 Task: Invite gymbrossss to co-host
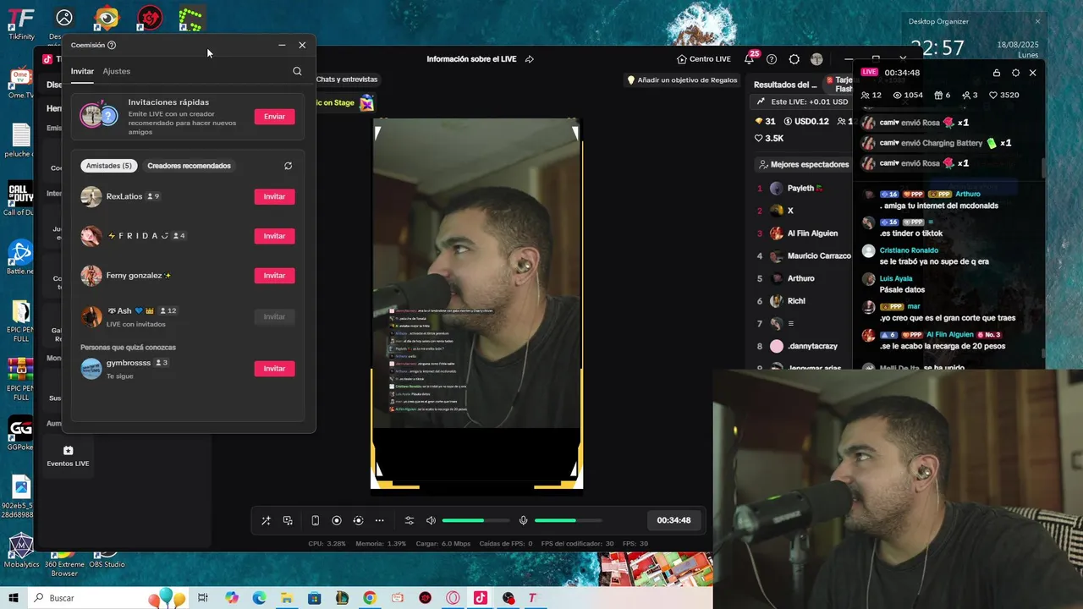(x=274, y=368)
